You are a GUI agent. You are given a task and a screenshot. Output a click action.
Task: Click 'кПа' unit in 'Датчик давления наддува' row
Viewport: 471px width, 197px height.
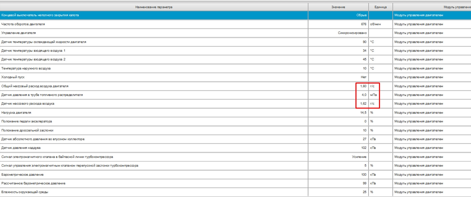pyautogui.click(x=373, y=148)
